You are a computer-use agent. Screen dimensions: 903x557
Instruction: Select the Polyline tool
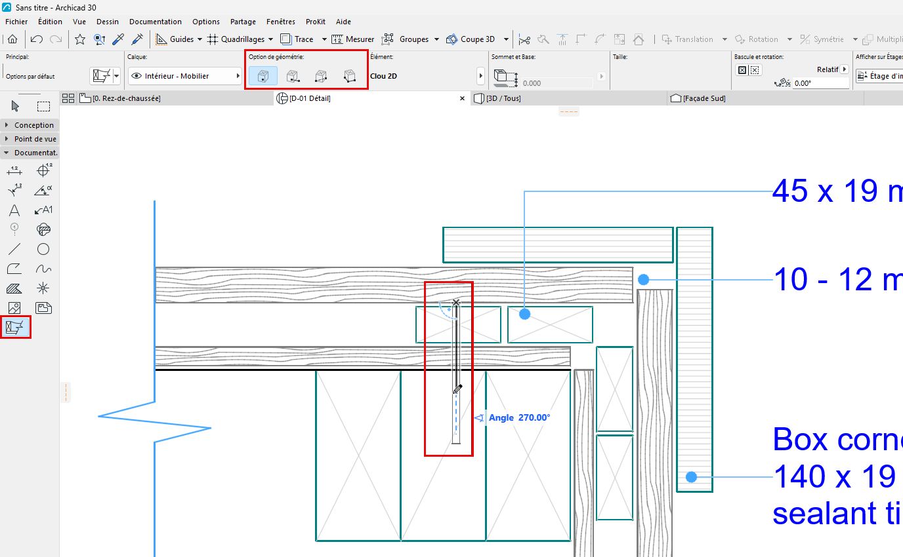(x=14, y=269)
